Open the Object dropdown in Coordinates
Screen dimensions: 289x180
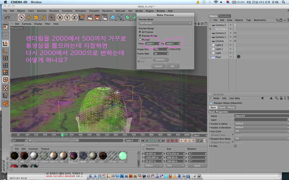tap(154, 166)
